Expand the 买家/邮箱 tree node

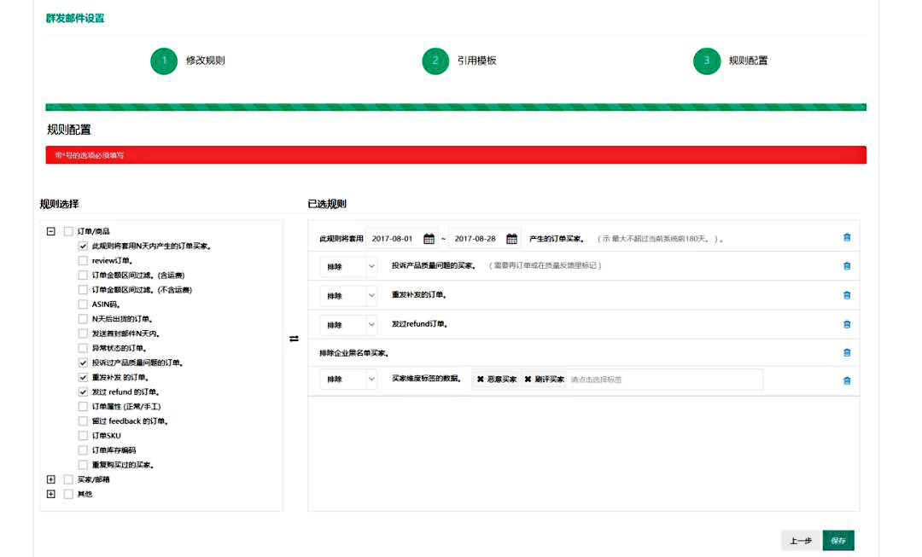(51, 479)
